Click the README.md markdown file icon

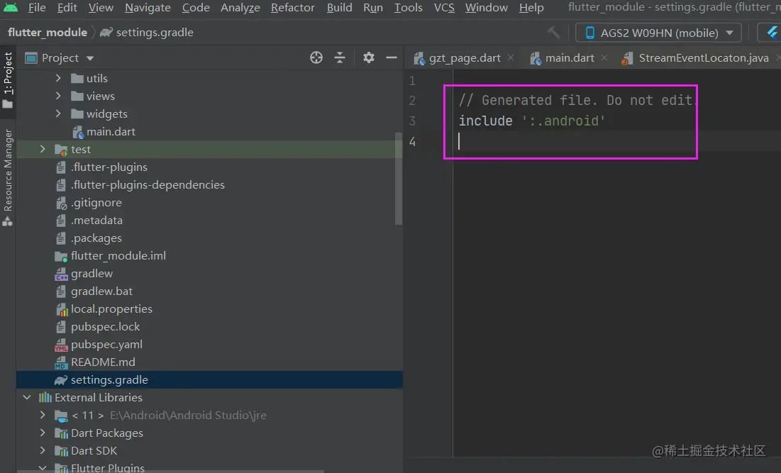61,362
